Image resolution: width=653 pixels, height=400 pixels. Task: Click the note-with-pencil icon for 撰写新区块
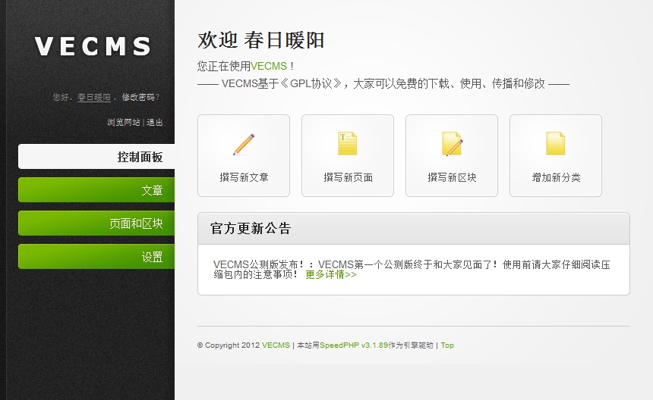click(x=452, y=144)
